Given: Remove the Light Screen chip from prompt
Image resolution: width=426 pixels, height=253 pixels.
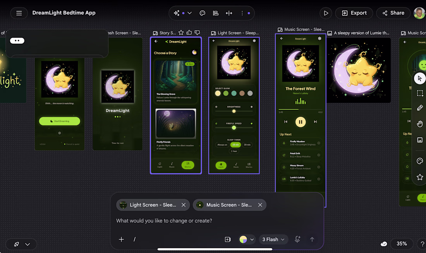Looking at the screenshot, I should pos(184,205).
